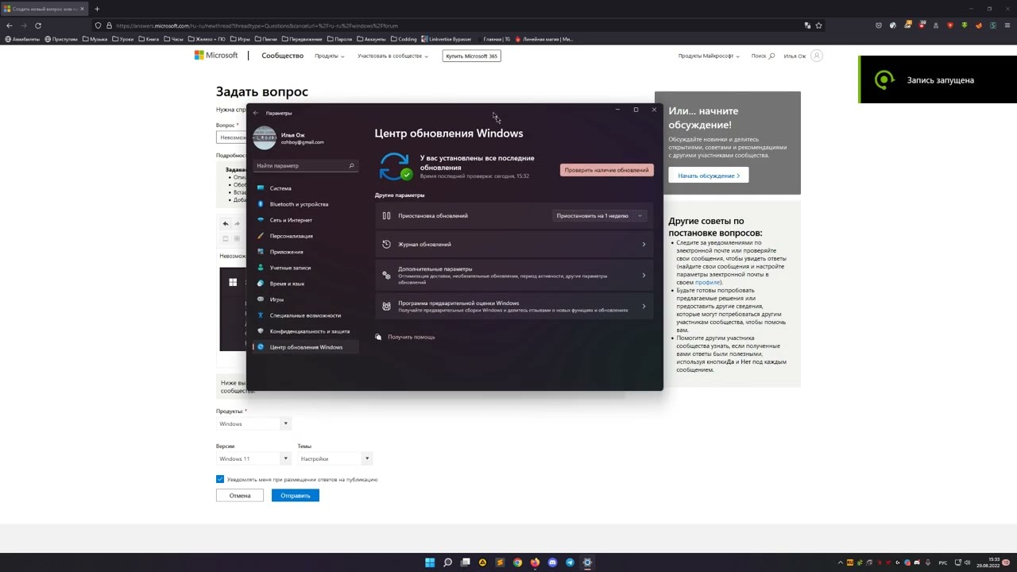Expand the Продукты menu in the page header
This screenshot has width=1017, height=572.
329,56
